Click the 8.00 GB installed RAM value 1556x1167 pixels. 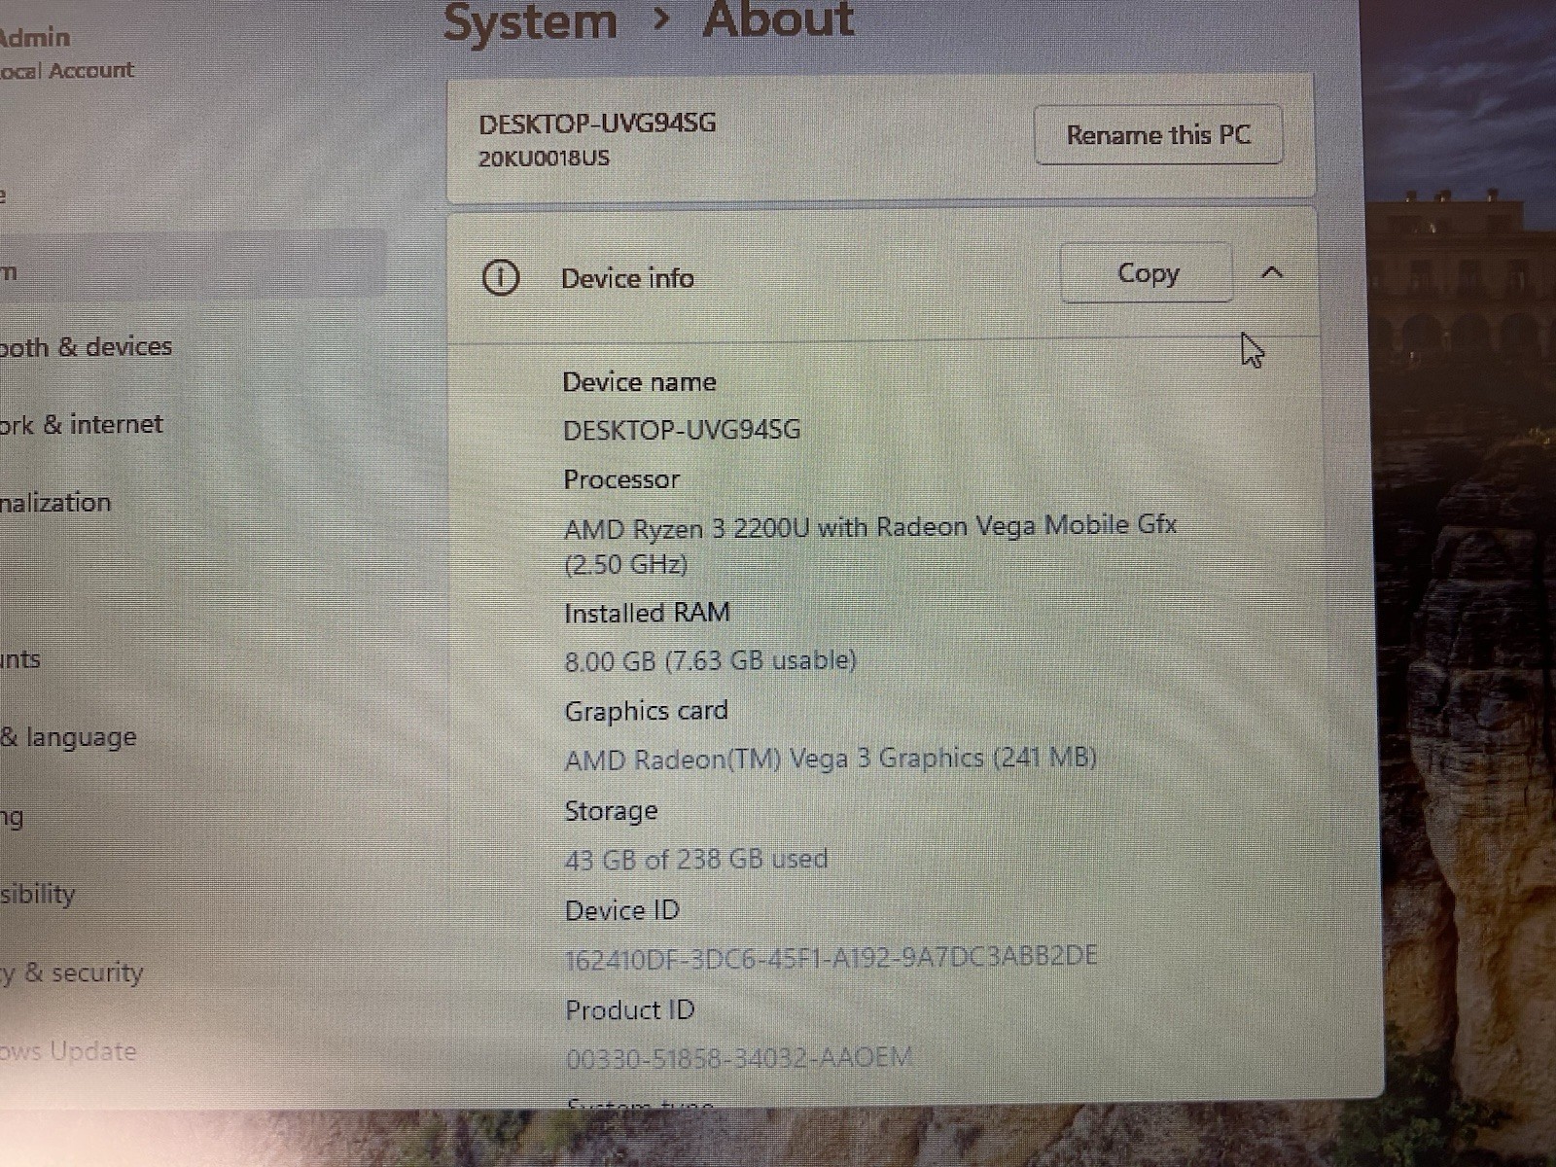point(710,661)
